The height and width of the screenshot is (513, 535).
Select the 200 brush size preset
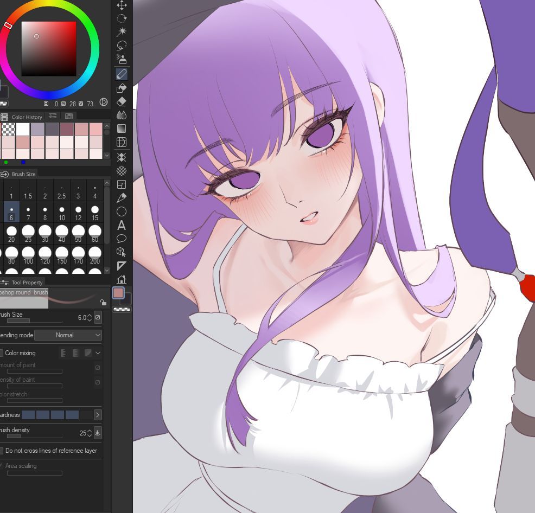(95, 256)
